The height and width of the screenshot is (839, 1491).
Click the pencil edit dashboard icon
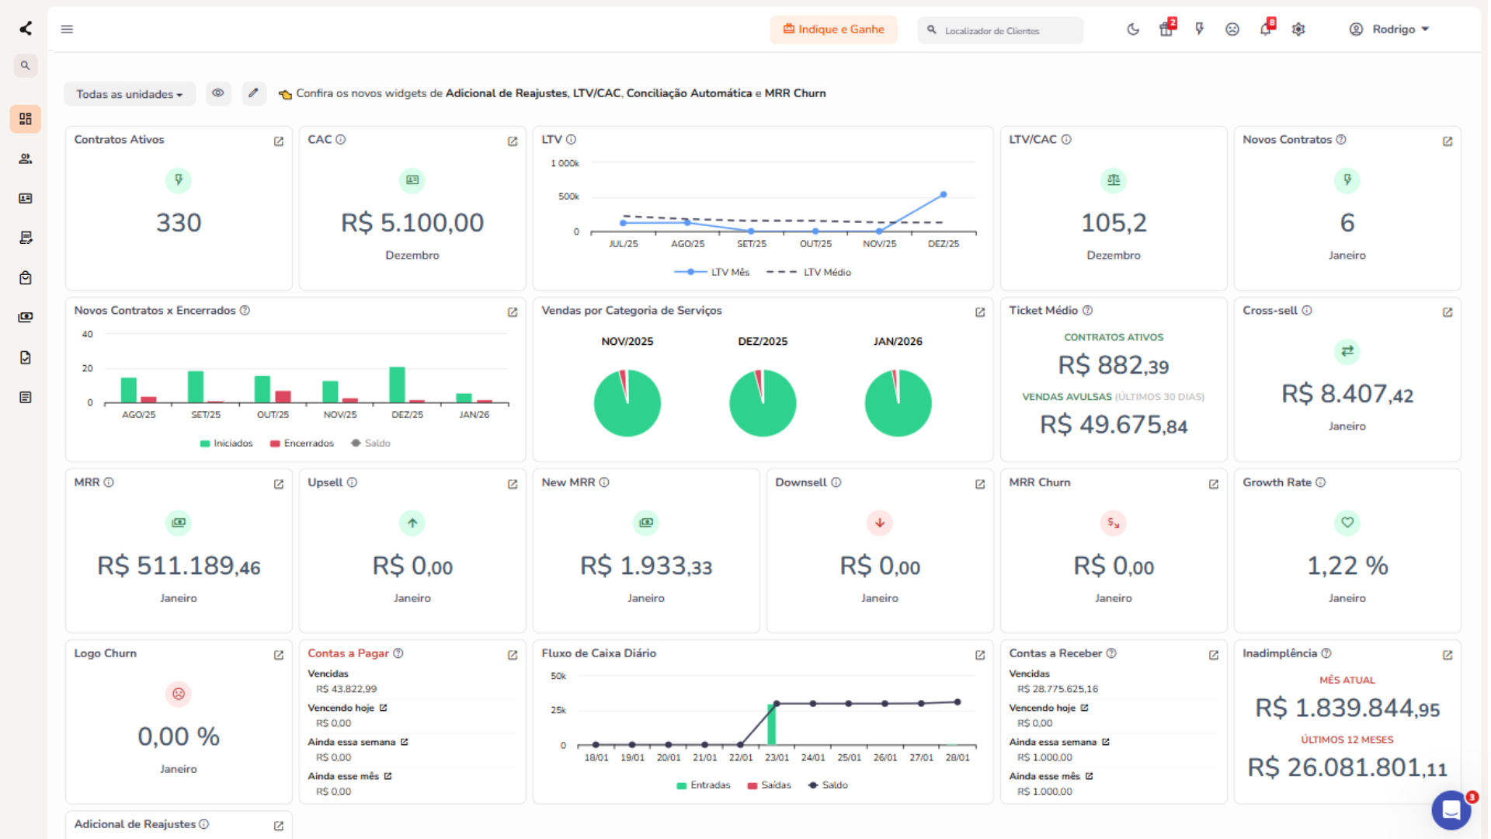[253, 93]
